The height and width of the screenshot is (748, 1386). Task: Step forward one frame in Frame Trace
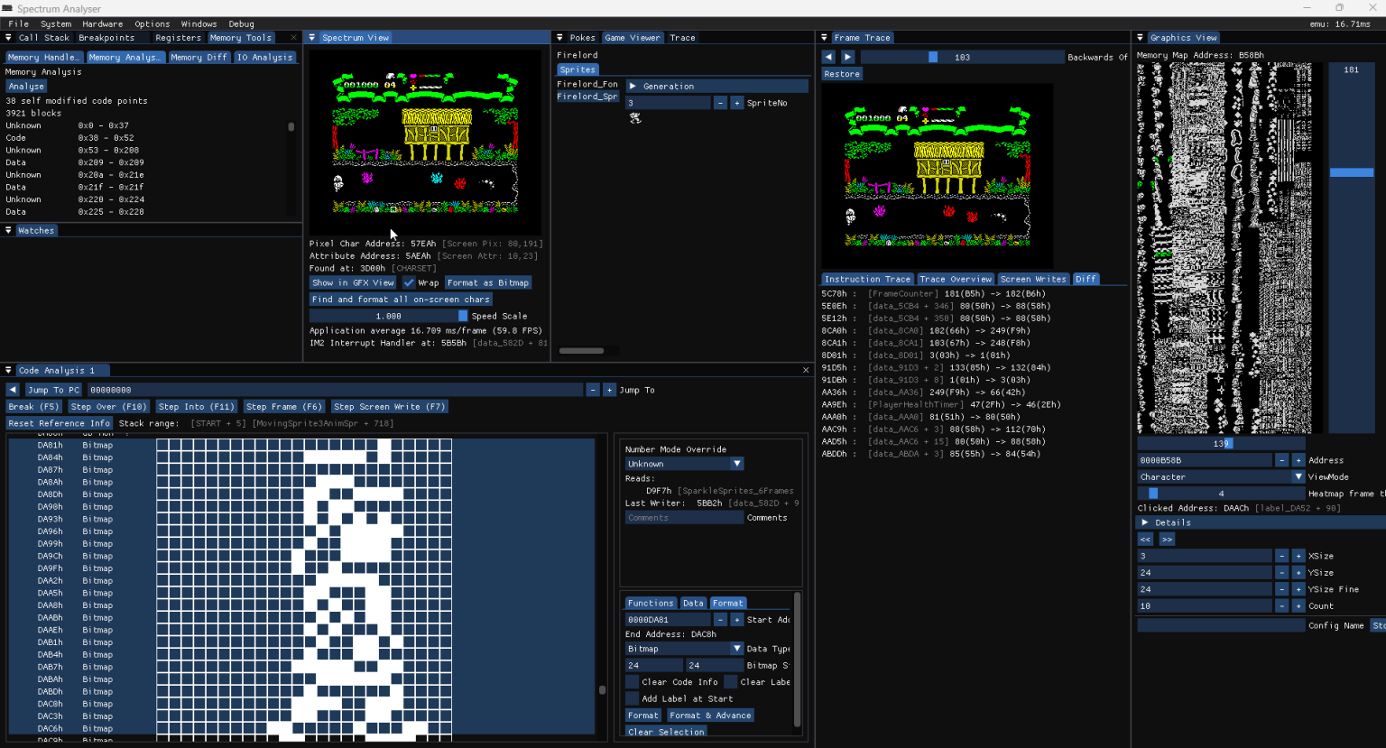[x=847, y=56]
